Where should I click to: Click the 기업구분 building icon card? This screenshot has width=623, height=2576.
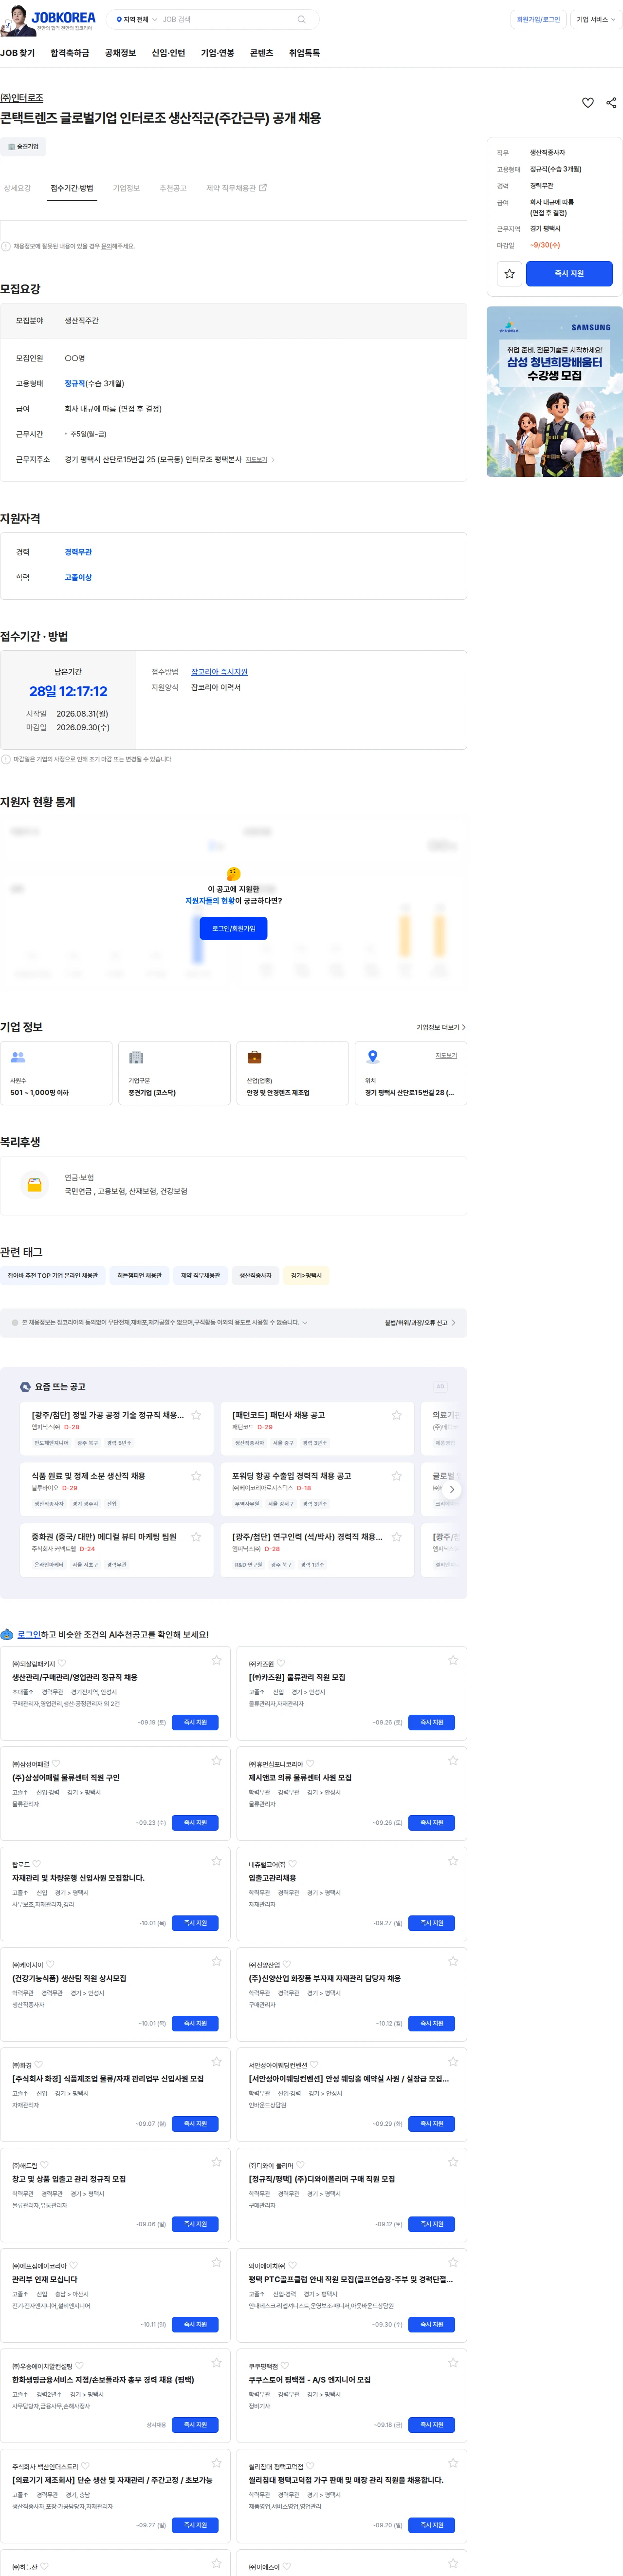(174, 1073)
